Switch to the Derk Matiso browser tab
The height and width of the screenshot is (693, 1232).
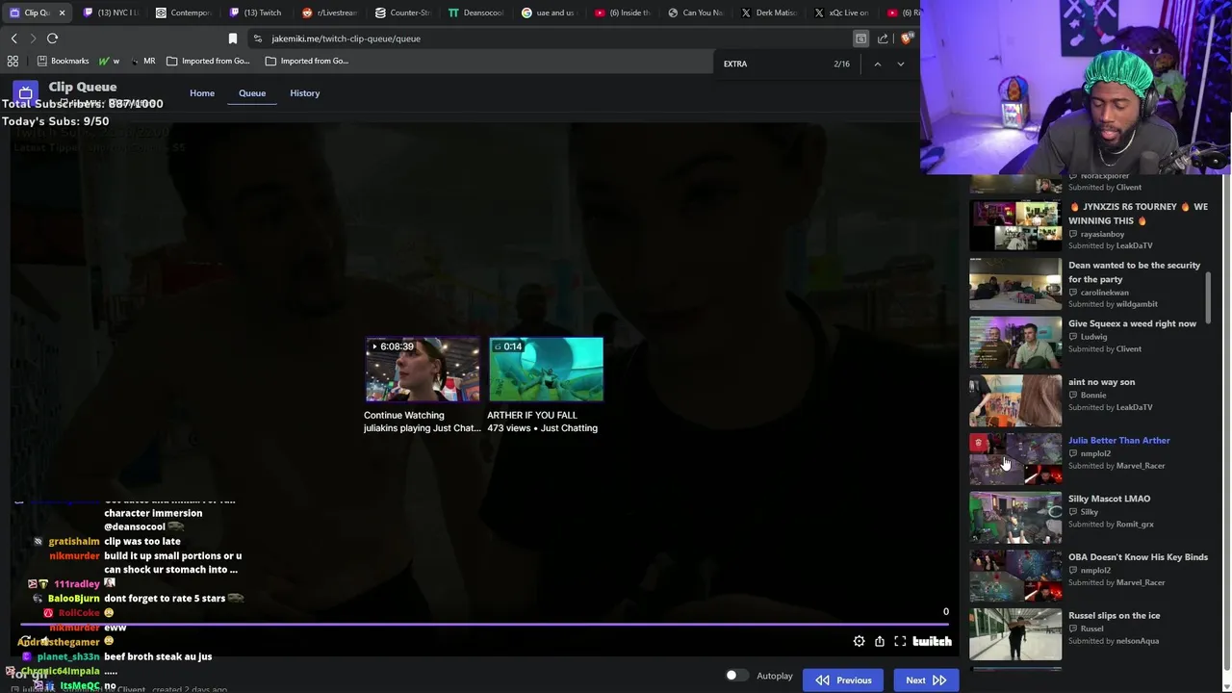click(768, 13)
